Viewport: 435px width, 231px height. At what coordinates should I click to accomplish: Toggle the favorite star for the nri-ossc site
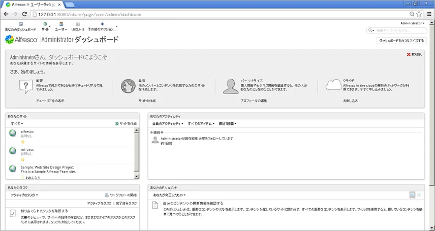pyautogui.click(x=23, y=159)
